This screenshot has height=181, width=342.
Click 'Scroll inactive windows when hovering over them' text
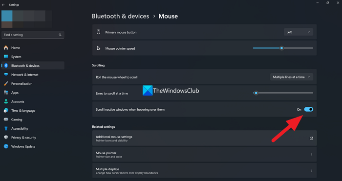pyautogui.click(x=130, y=110)
